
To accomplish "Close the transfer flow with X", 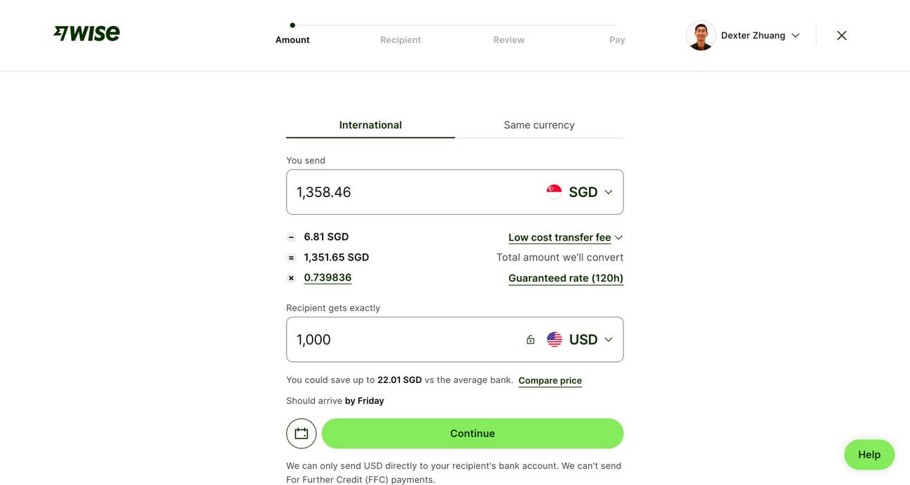I will tap(842, 35).
